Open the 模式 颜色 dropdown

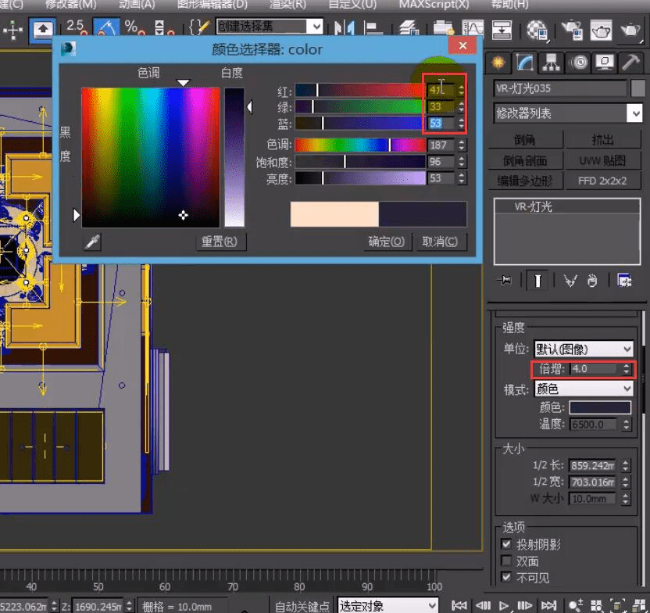click(x=583, y=389)
